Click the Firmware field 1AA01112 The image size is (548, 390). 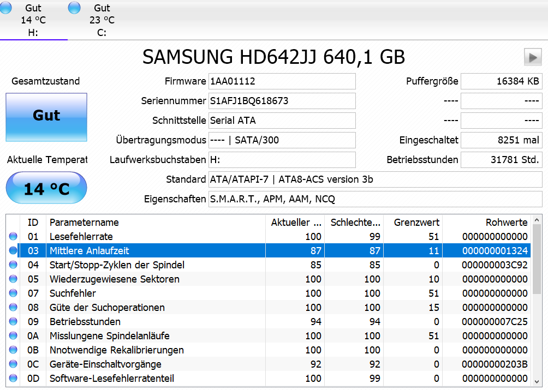tap(282, 81)
